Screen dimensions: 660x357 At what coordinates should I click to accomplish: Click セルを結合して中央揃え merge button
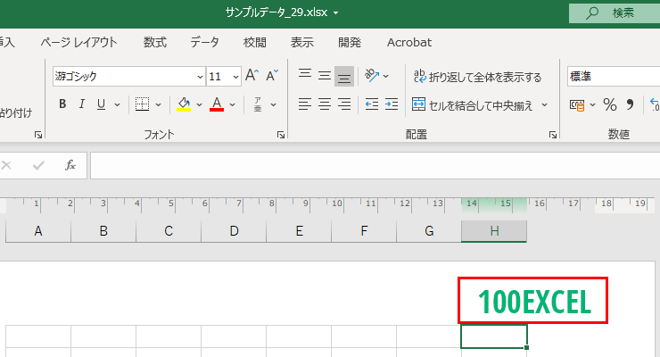pyautogui.click(x=473, y=104)
